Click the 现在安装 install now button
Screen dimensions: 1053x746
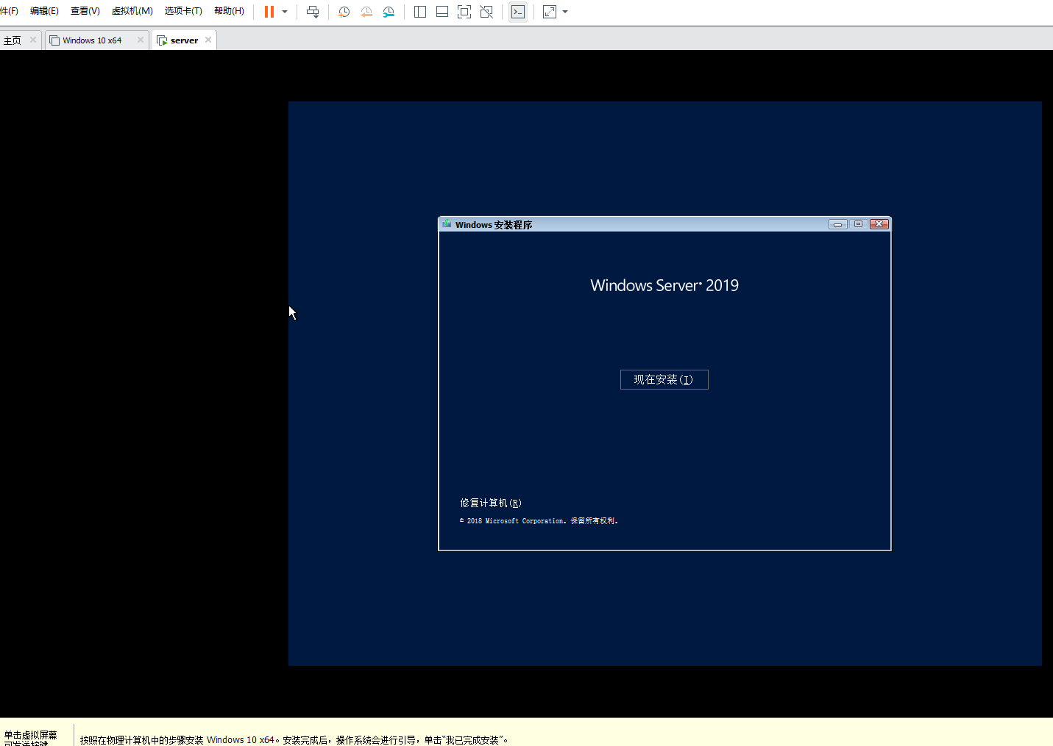664,379
